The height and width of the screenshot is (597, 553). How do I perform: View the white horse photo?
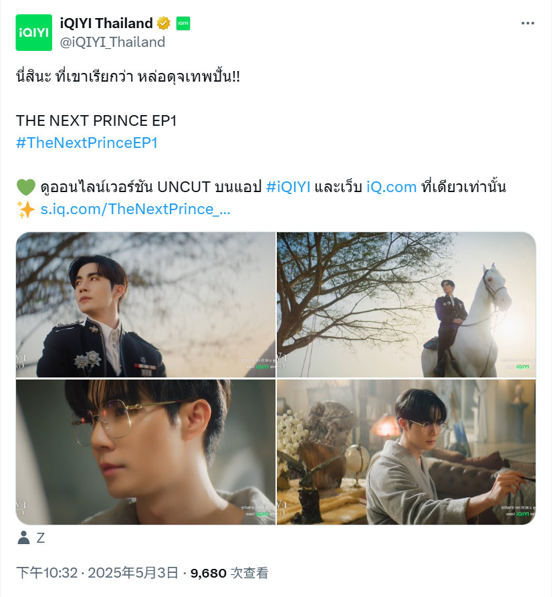pos(406,305)
